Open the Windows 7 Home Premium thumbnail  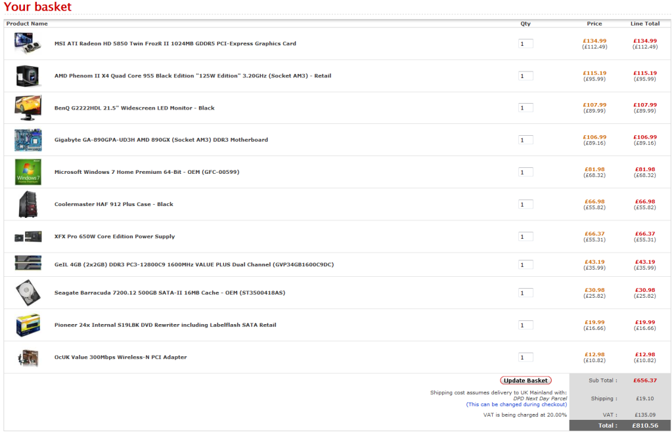[28, 172]
